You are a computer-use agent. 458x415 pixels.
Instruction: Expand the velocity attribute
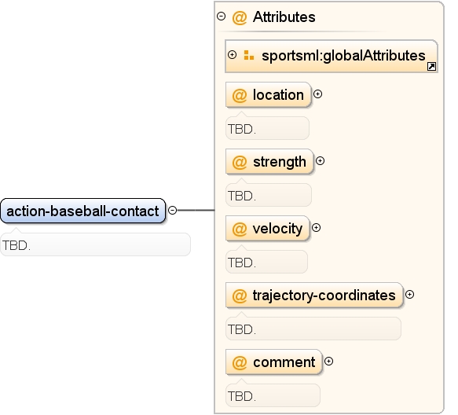(316, 228)
